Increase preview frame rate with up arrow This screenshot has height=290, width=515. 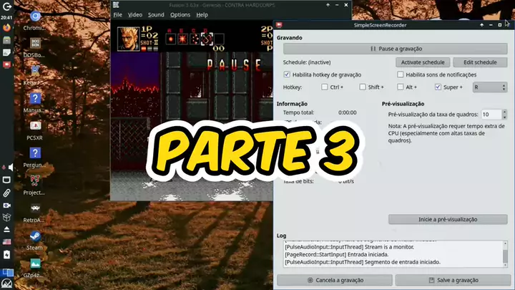point(504,112)
